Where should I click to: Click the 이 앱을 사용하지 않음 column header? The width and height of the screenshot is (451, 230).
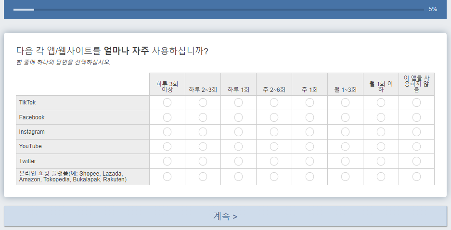(x=417, y=84)
